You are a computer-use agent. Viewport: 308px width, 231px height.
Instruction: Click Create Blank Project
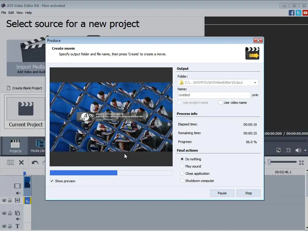click(27, 88)
